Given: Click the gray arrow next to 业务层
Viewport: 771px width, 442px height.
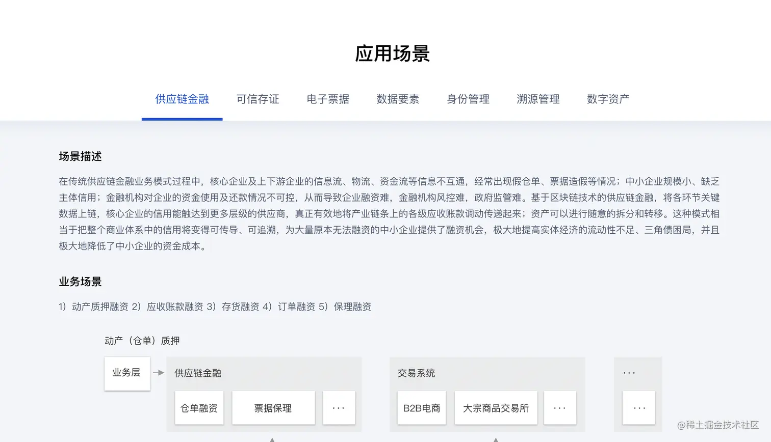Looking at the screenshot, I should 159,373.
